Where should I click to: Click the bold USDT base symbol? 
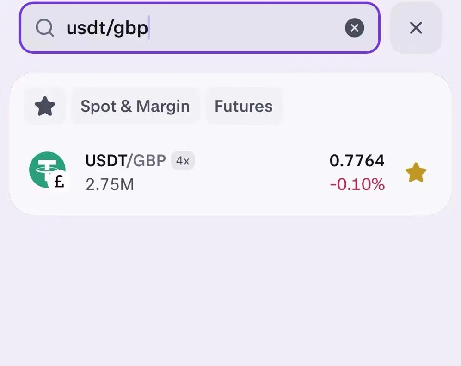[106, 161]
